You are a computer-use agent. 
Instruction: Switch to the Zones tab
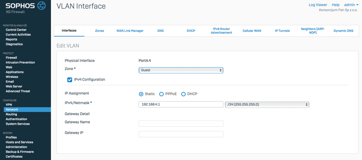click(100, 31)
